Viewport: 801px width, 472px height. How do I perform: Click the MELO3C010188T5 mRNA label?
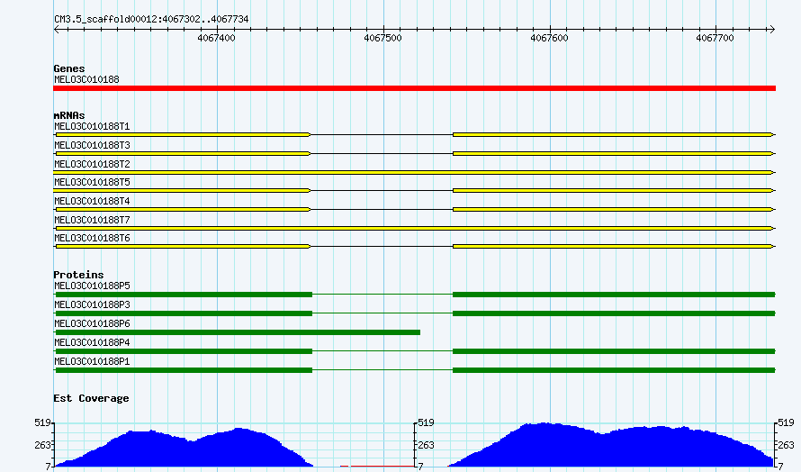tap(92, 182)
